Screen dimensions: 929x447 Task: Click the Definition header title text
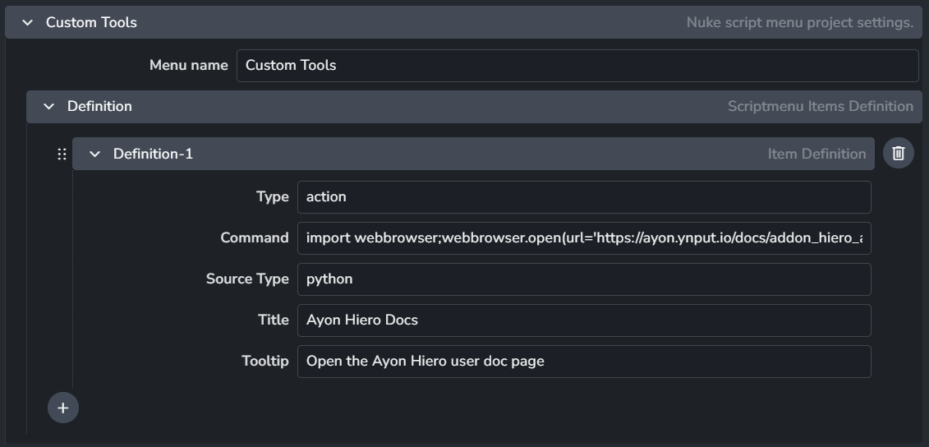99,107
